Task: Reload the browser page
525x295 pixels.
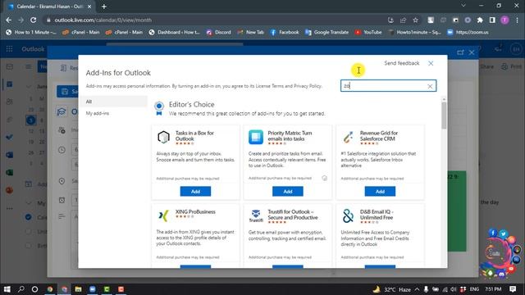Action: [34, 20]
